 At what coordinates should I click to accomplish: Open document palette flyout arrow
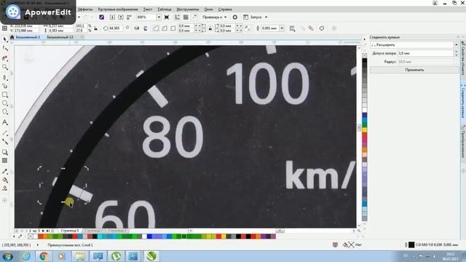pyautogui.click(x=14, y=237)
